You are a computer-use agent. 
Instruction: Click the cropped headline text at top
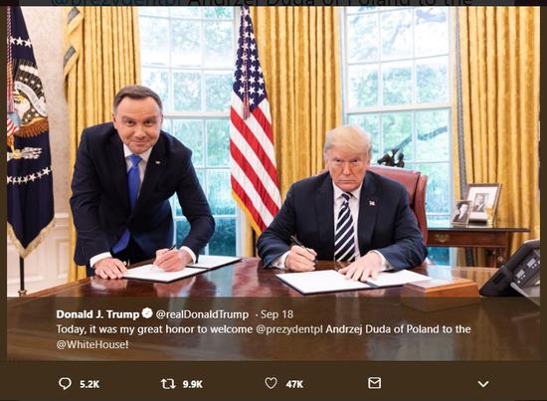point(262,3)
